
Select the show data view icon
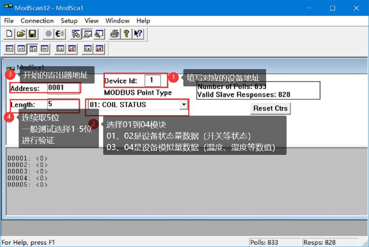[x=87, y=34]
